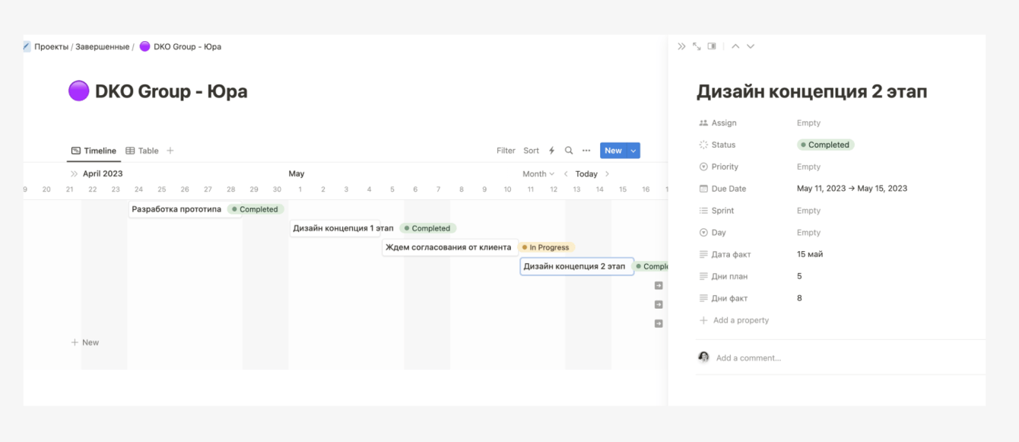Click Add a property link
The width and height of the screenshot is (1019, 442).
pos(740,320)
